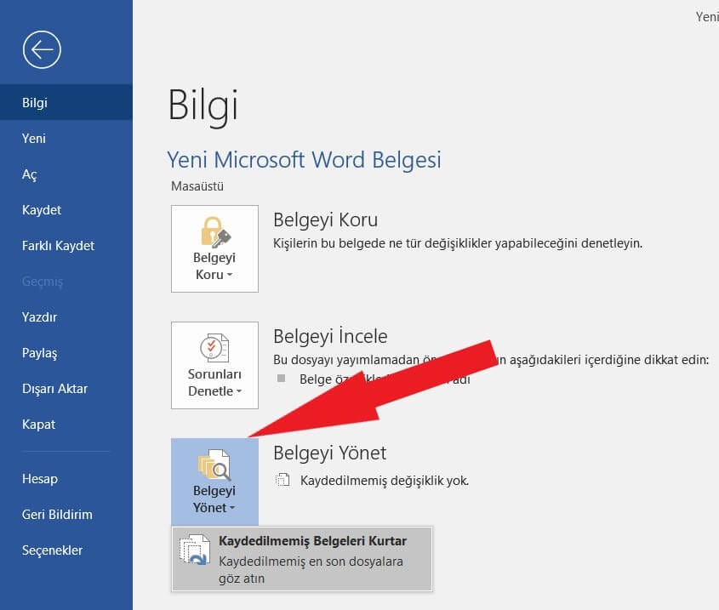
Task: Click the back arrow circle icon
Action: click(x=42, y=49)
